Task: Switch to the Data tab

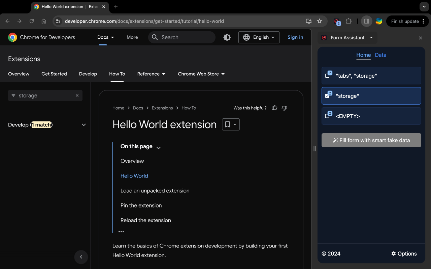Action: 380,55
